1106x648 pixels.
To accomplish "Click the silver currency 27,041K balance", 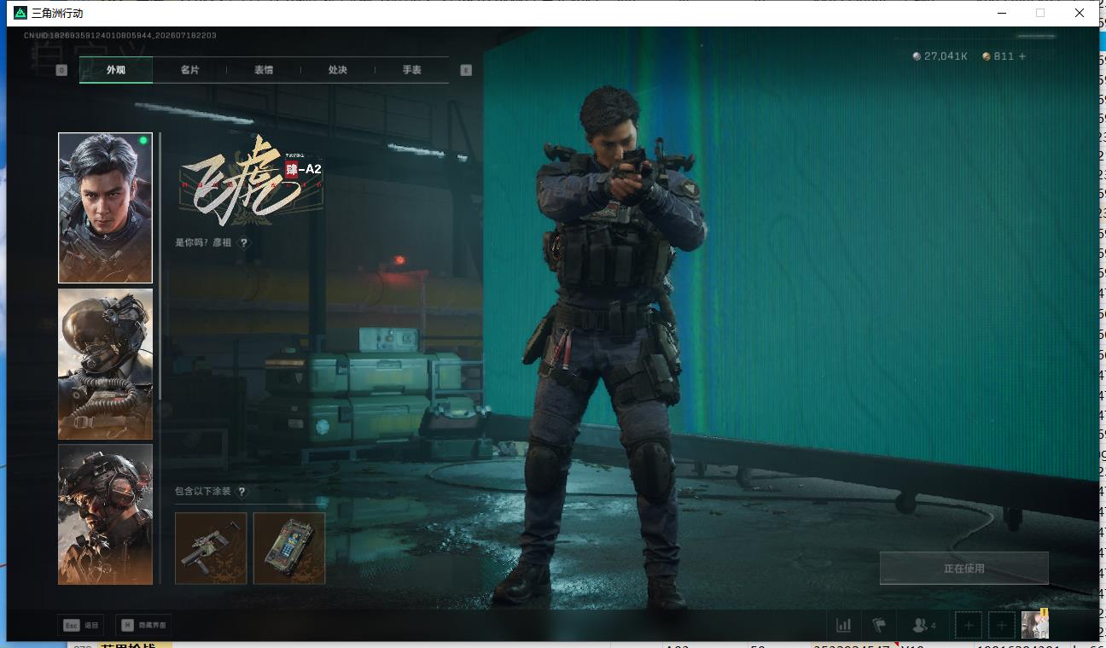I will pyautogui.click(x=940, y=56).
